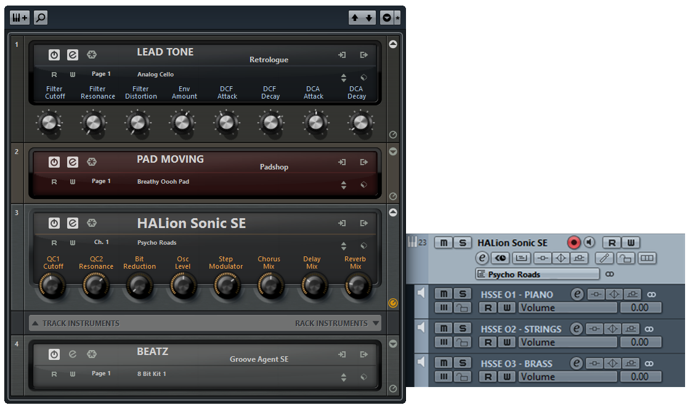Click the up arrow to focus previous instrument
The image size is (690, 408).
coord(355,18)
